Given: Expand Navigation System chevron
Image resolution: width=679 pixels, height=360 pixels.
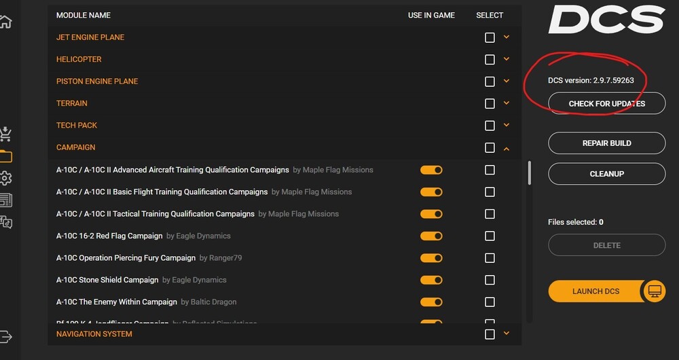Looking at the screenshot, I should [x=507, y=334].
